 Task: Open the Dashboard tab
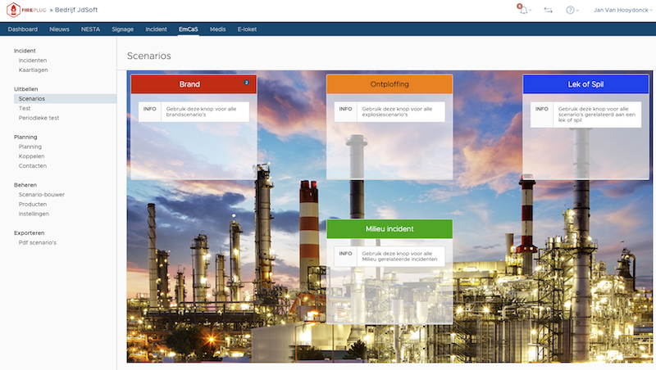pyautogui.click(x=23, y=29)
